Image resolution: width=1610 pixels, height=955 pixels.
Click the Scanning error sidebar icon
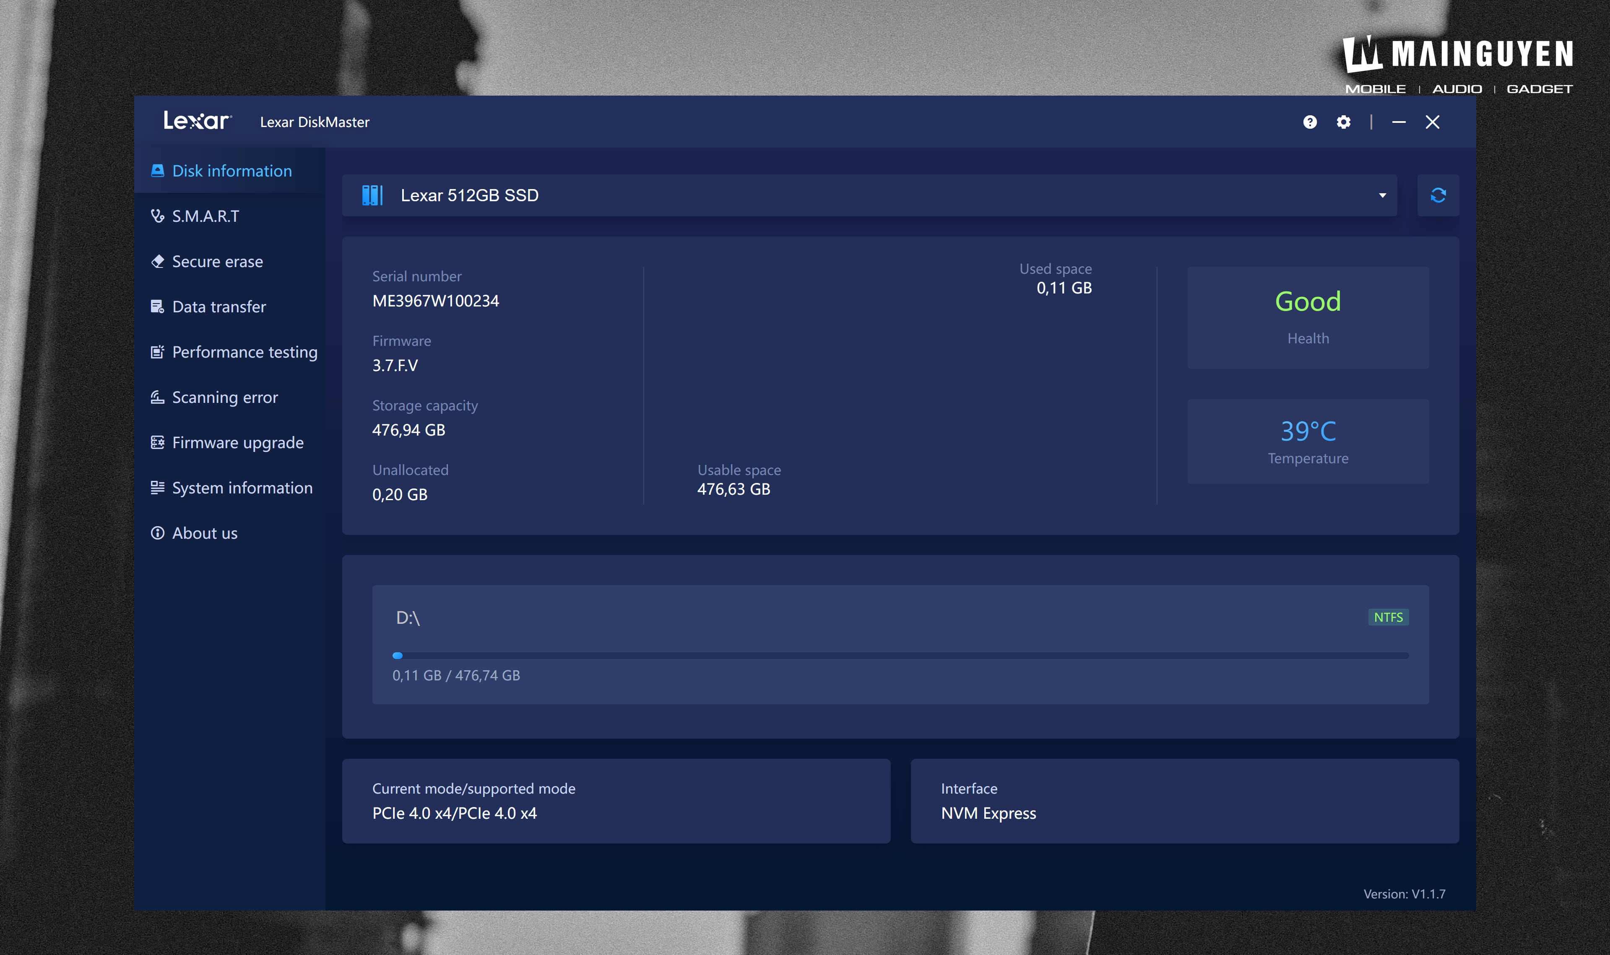157,397
